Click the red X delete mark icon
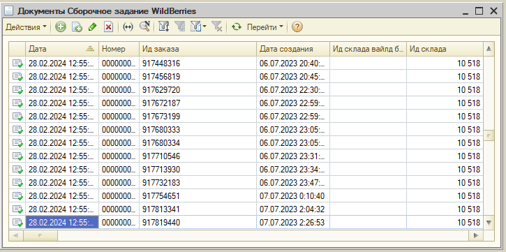Viewport: 506px width, 252px height. click(x=108, y=27)
